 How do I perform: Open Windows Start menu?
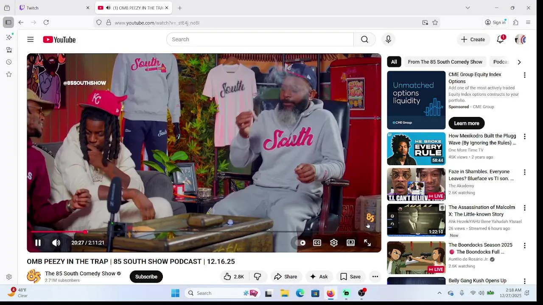[175, 293]
